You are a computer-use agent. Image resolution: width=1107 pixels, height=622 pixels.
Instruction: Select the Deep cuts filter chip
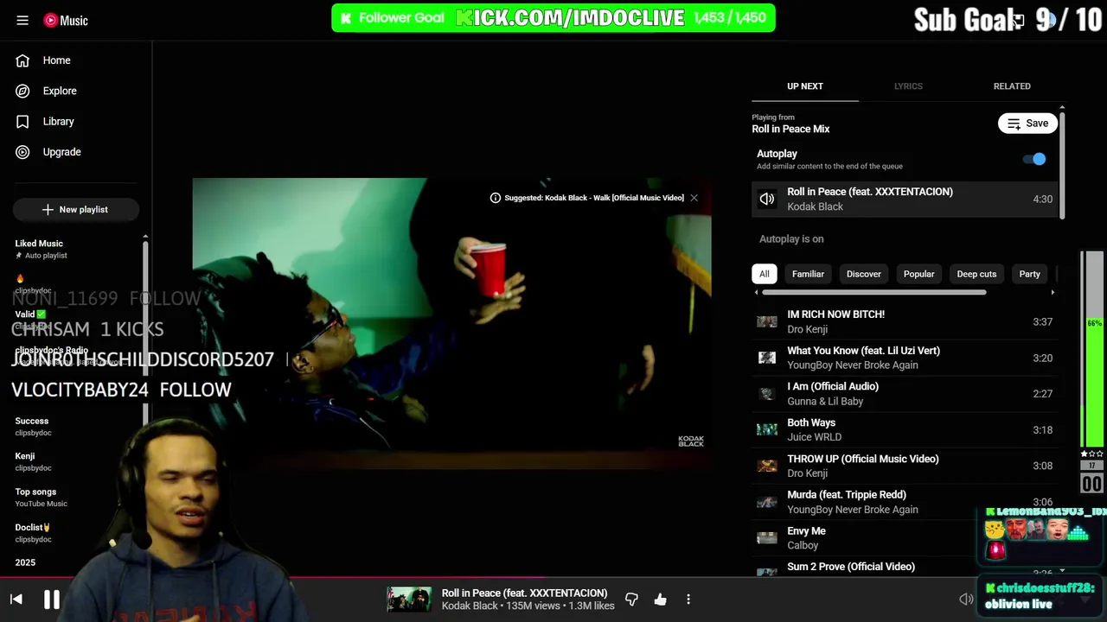pyautogui.click(x=976, y=274)
